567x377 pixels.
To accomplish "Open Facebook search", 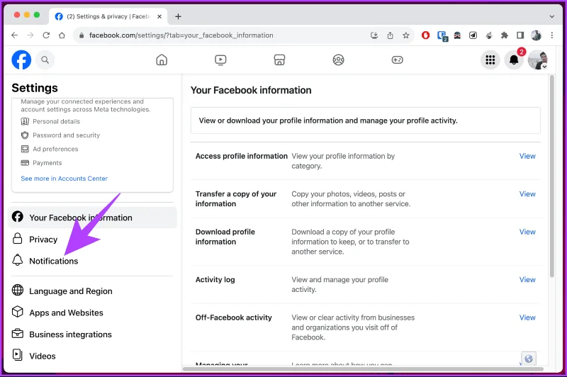I will [x=45, y=60].
